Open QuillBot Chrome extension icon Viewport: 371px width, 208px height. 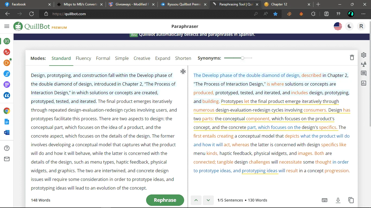pyautogui.click(x=7, y=111)
